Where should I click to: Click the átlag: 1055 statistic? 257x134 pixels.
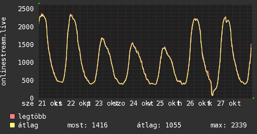159,125
